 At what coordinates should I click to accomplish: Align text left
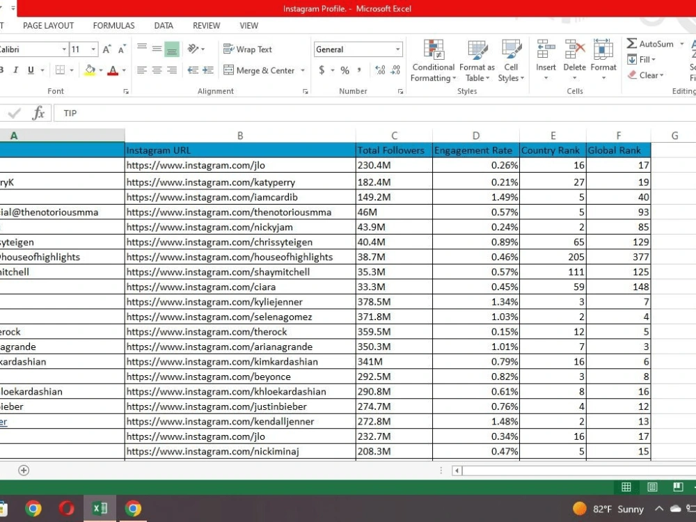[x=142, y=70]
